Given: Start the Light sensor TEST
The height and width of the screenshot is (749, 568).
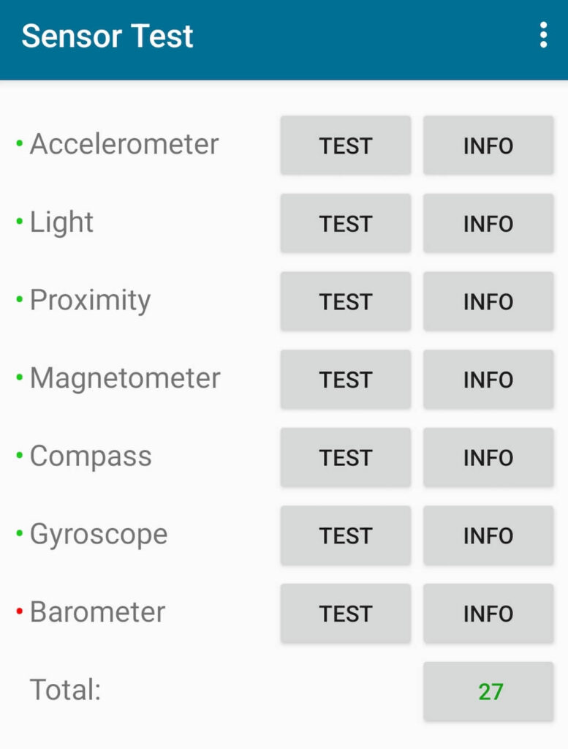Looking at the screenshot, I should tap(345, 223).
